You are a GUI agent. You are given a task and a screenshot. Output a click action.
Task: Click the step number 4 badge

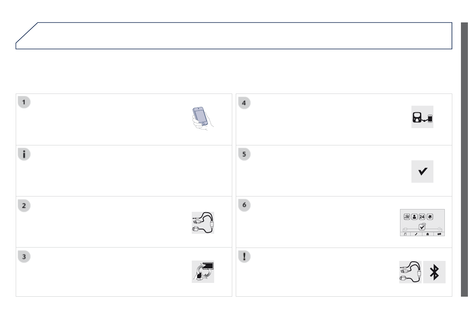pyautogui.click(x=244, y=103)
